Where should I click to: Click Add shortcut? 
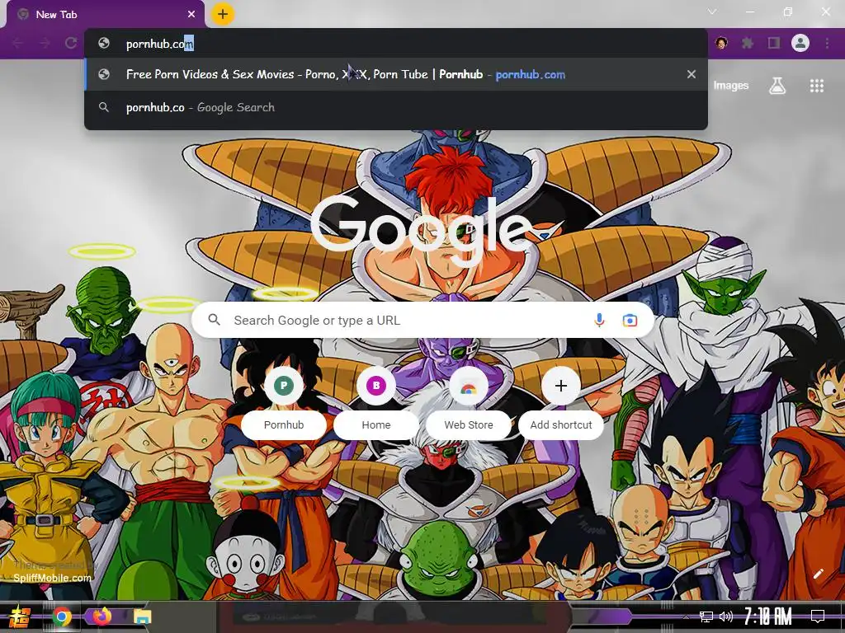click(561, 405)
